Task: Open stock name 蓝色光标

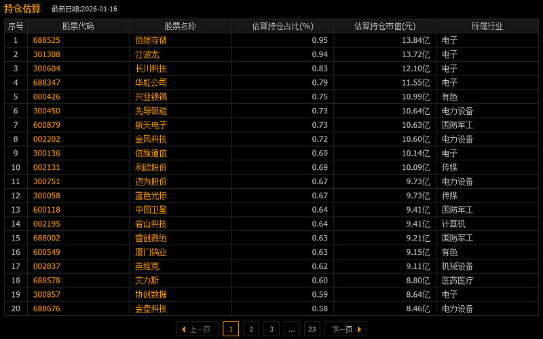Action: tap(151, 196)
